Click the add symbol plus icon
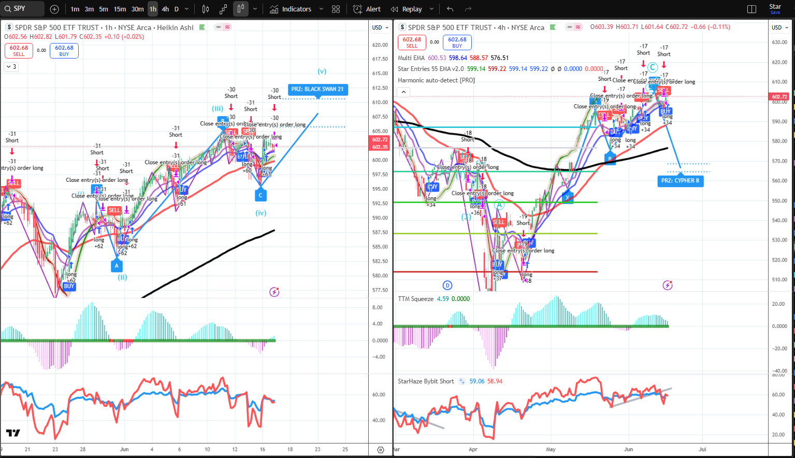 pyautogui.click(x=54, y=9)
